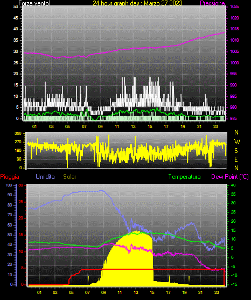Click the 40 temperature scale value
Screen dimensions: 251x300
233,185
